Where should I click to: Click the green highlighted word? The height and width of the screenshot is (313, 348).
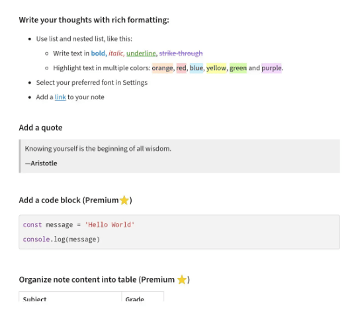pyautogui.click(x=238, y=68)
